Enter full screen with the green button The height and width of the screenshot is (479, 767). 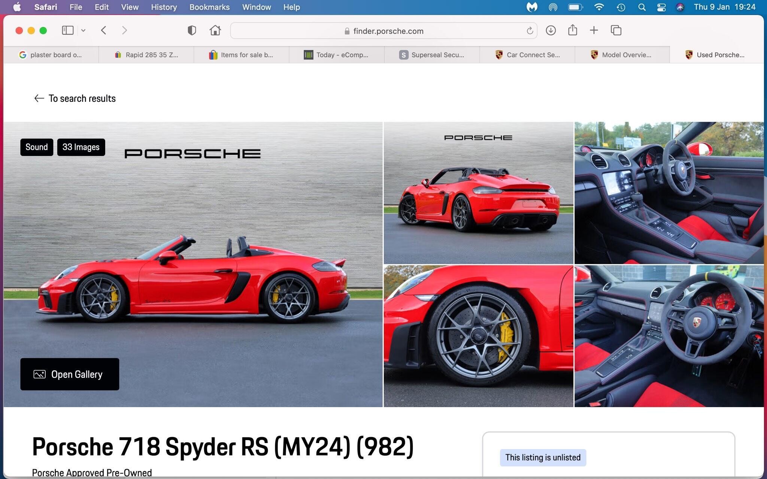(x=43, y=31)
